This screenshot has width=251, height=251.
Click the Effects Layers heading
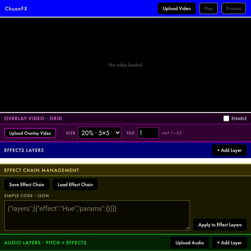pyautogui.click(x=24, y=150)
